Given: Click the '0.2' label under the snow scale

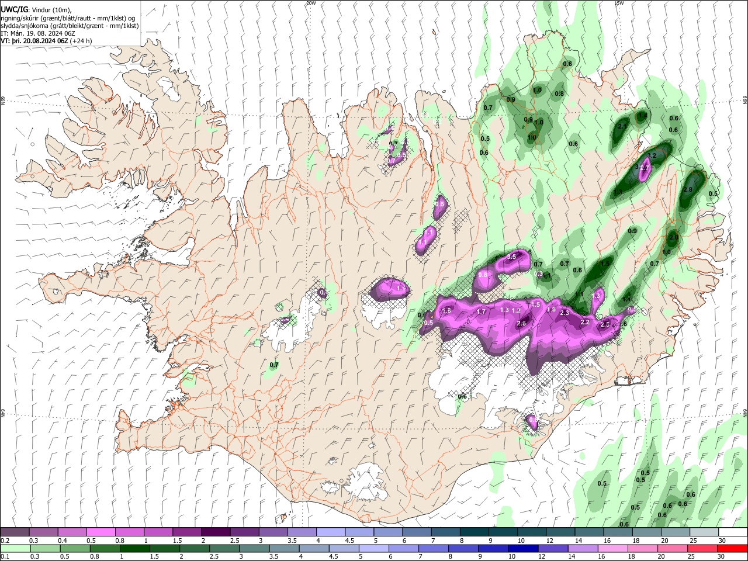Looking at the screenshot, I should click(5, 541).
